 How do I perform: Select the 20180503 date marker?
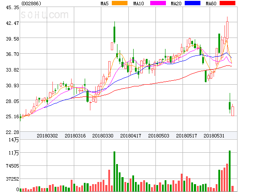pos(159,136)
